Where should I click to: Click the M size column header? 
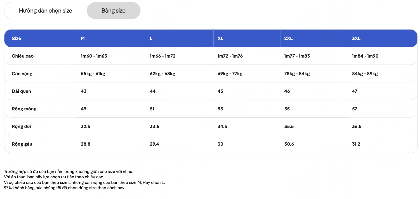[83, 38]
